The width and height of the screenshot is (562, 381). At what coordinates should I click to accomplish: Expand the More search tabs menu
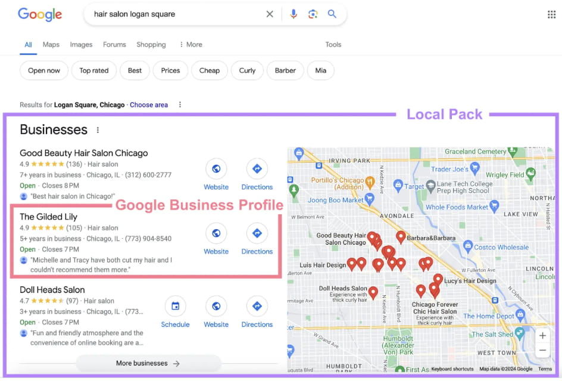click(x=191, y=45)
